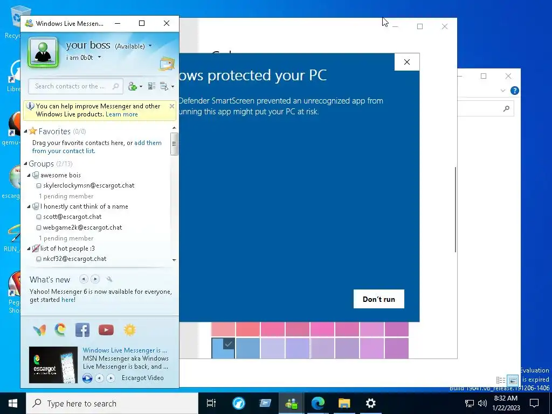Viewport: 552px width, 414px height.
Task: Open the Windows Live Messenger is... headline
Action: 125,350
